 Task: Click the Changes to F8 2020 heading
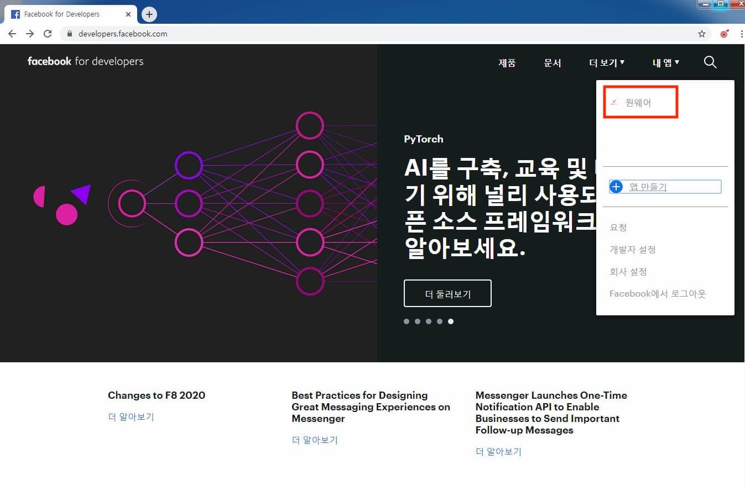tap(157, 395)
